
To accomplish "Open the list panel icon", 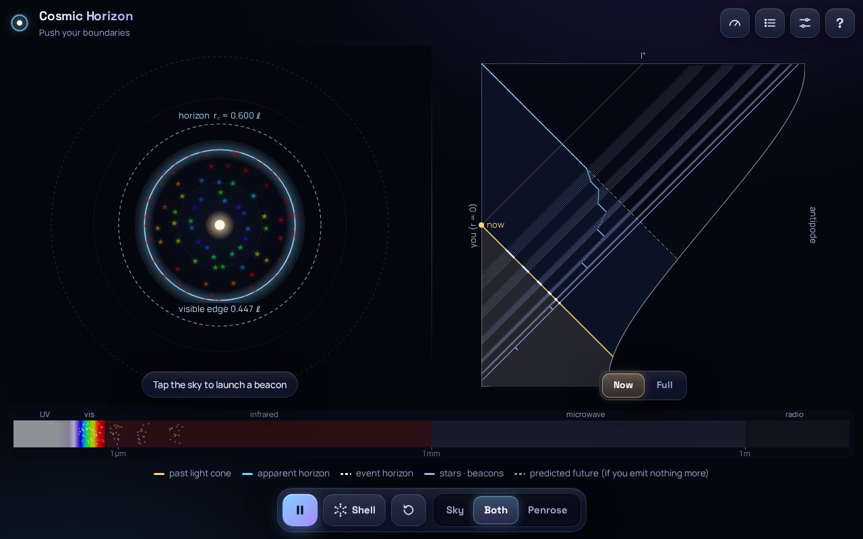I will click(770, 23).
